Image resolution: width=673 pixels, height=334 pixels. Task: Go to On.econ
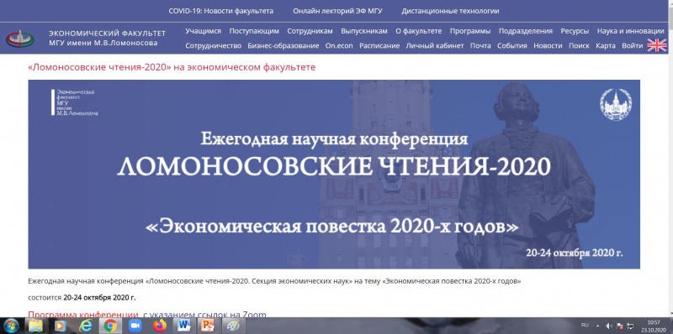pyautogui.click(x=339, y=46)
